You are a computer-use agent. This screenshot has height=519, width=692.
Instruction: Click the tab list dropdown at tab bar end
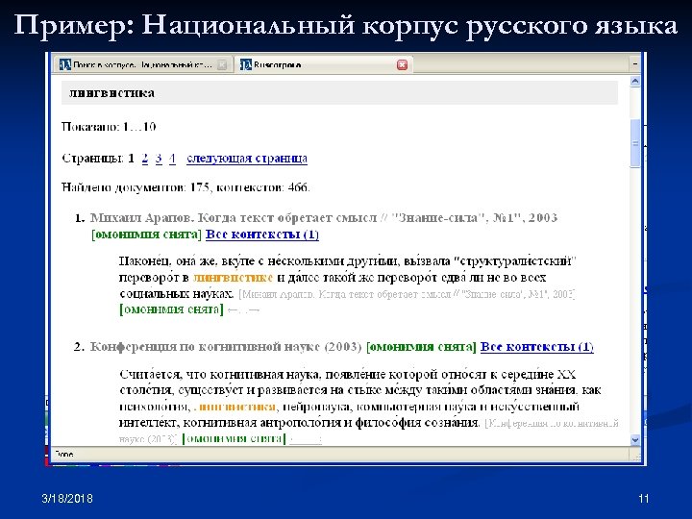[635, 64]
